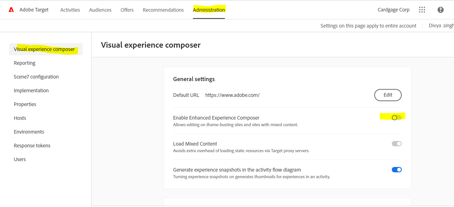The height and width of the screenshot is (207, 454).
Task: Click the Adobe Target product name
Action: 34,10
